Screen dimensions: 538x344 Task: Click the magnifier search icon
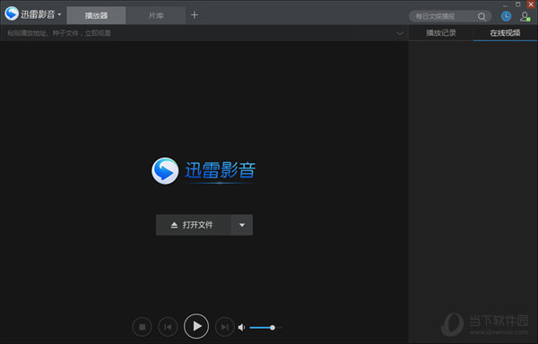pos(482,16)
